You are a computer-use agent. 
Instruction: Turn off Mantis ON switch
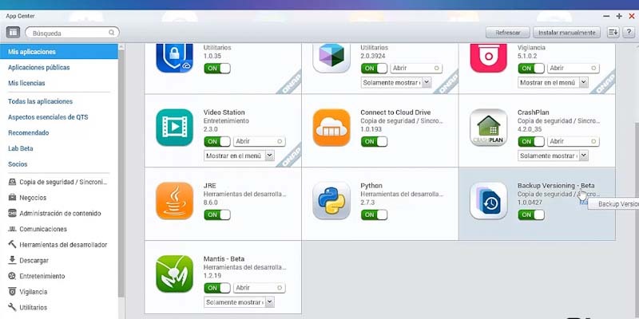point(217,288)
